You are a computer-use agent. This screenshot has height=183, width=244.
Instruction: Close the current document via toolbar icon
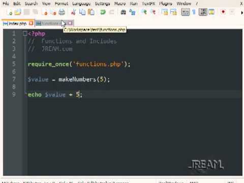tap(45, 12)
